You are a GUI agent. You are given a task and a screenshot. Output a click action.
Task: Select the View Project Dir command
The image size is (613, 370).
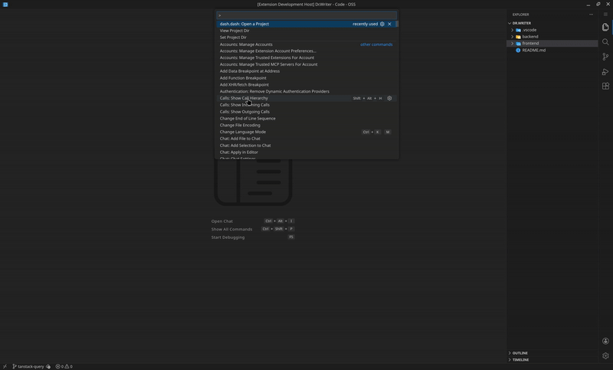(x=306, y=31)
